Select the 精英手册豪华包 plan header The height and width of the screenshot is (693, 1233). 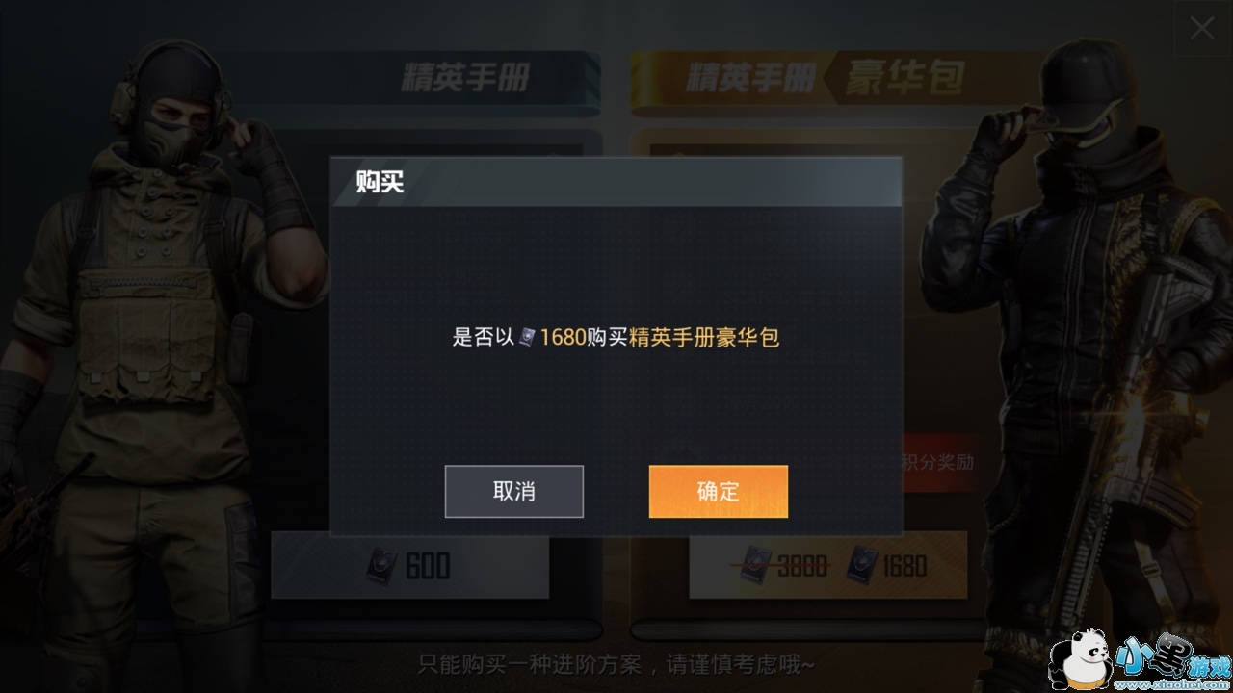[x=825, y=79]
